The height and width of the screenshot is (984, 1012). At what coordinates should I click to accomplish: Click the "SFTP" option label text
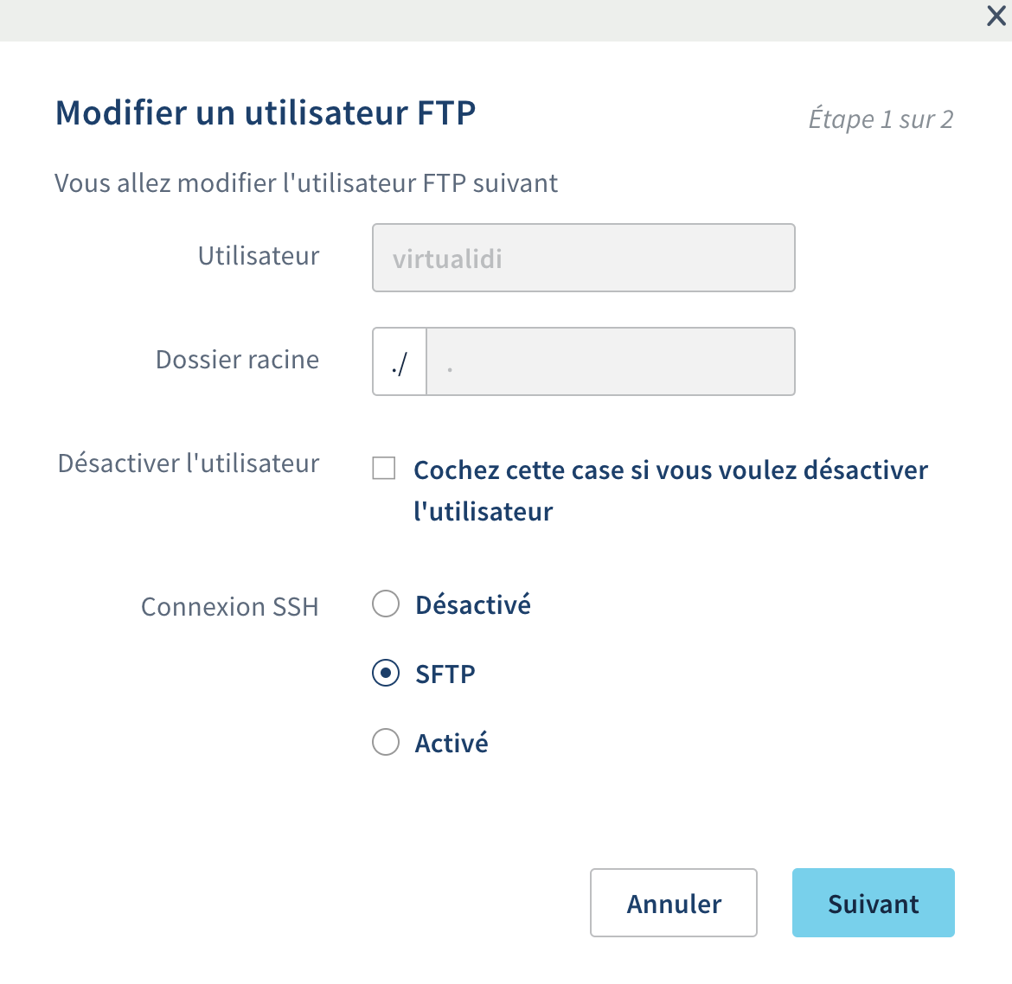(x=445, y=674)
